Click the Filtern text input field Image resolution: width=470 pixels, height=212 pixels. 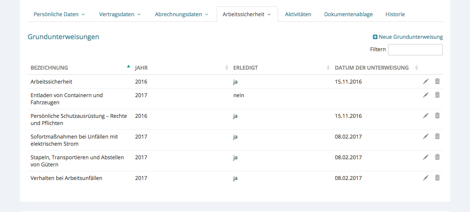pos(415,50)
